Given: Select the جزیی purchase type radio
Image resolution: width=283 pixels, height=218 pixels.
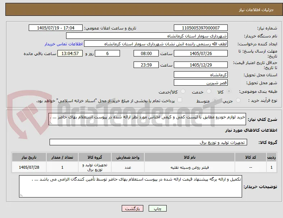Looking at the screenshot, I should coord(238,100).
